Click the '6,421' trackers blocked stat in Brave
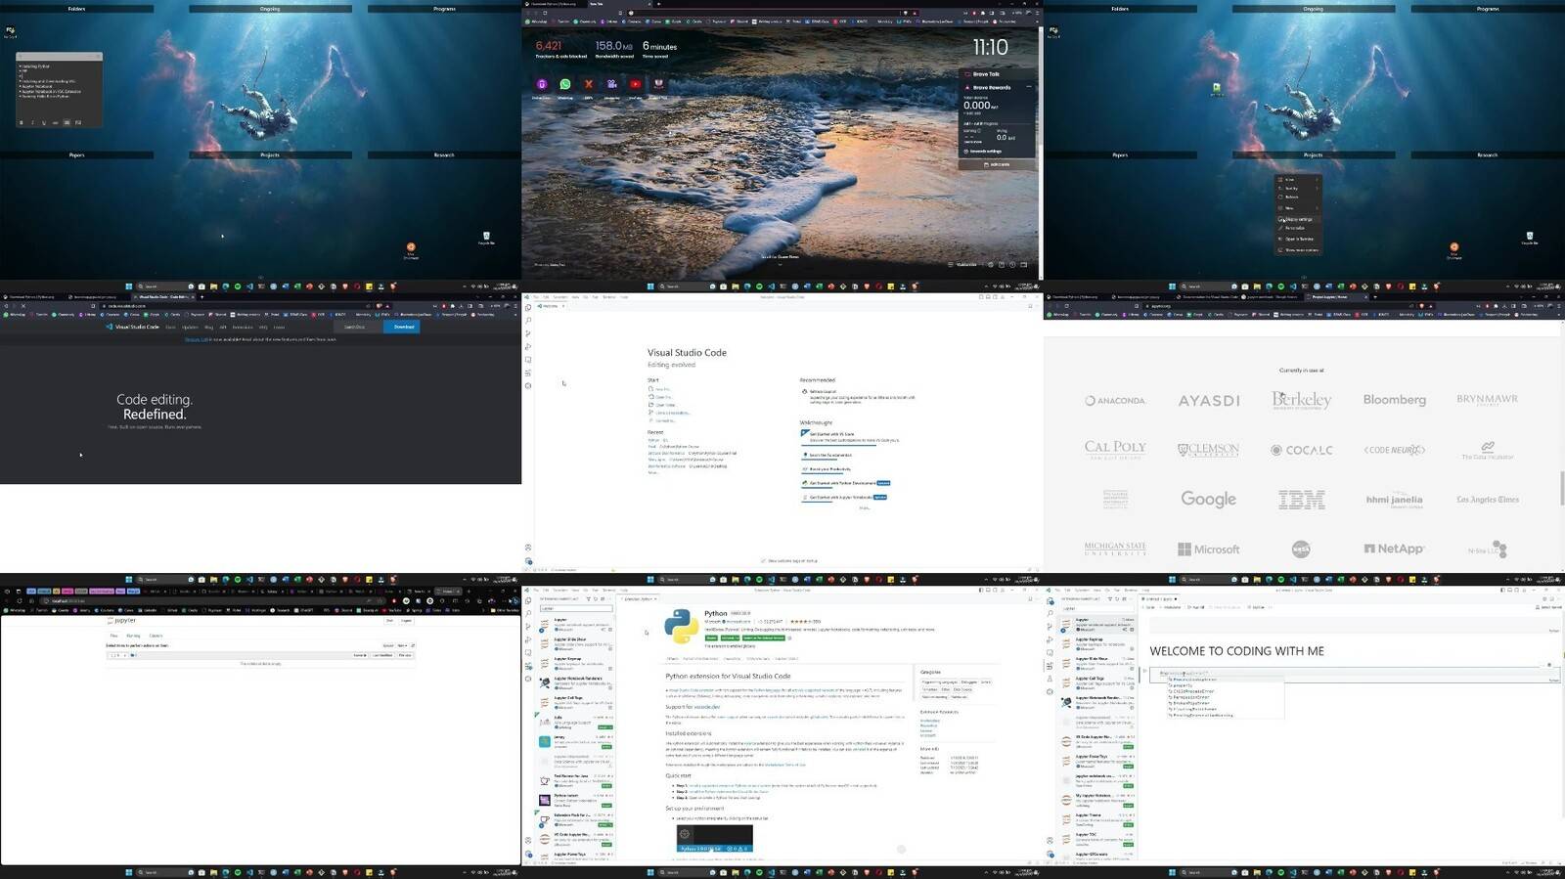 click(549, 46)
